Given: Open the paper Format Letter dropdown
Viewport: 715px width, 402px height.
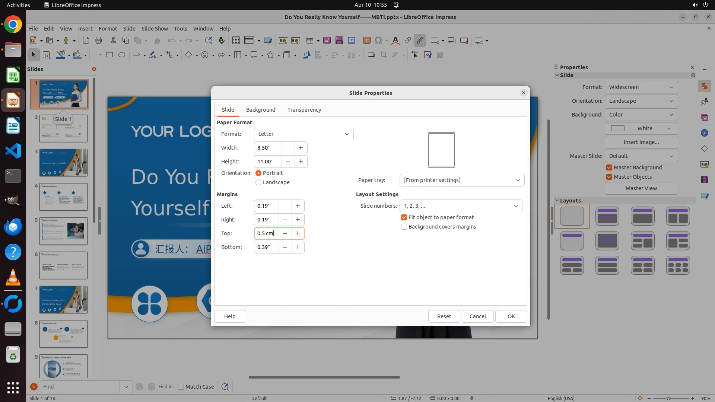Looking at the screenshot, I should point(304,134).
